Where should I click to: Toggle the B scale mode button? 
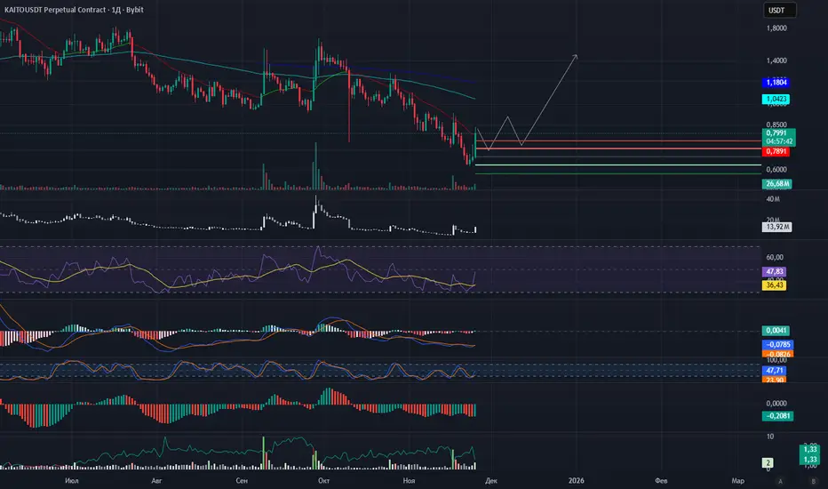[813, 481]
